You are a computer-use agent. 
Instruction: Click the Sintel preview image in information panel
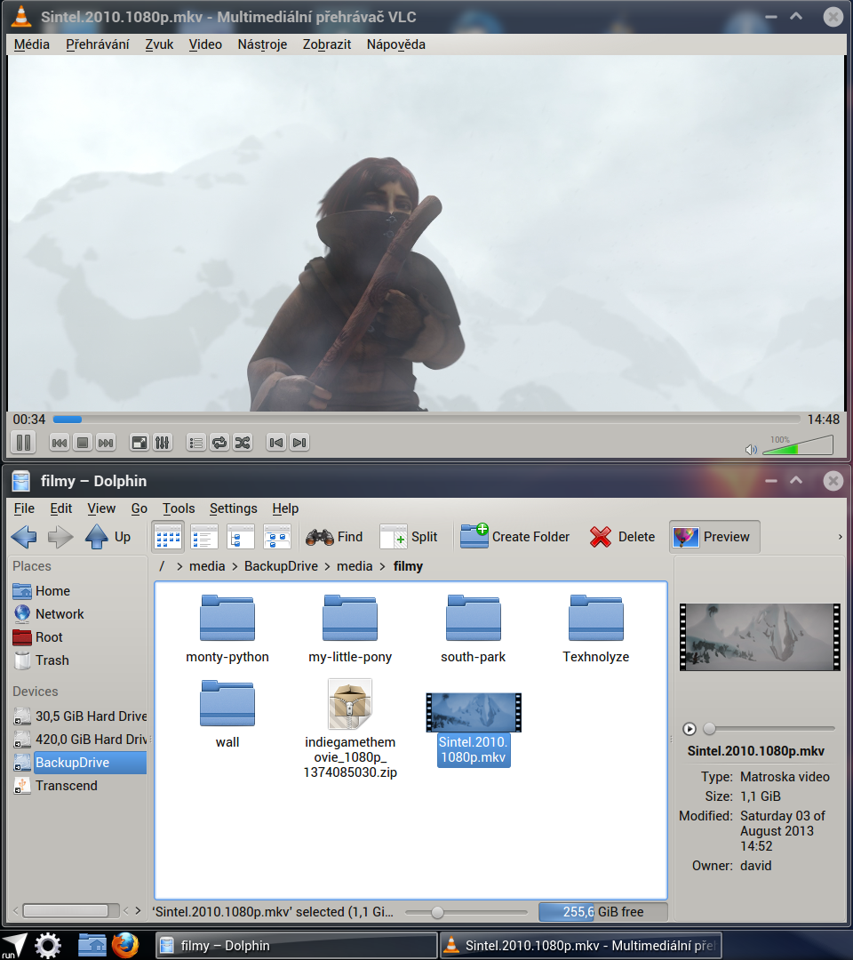pyautogui.click(x=760, y=636)
